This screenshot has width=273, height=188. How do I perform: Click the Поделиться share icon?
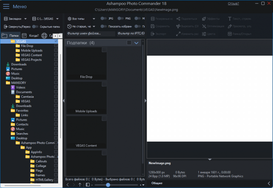point(178,19)
